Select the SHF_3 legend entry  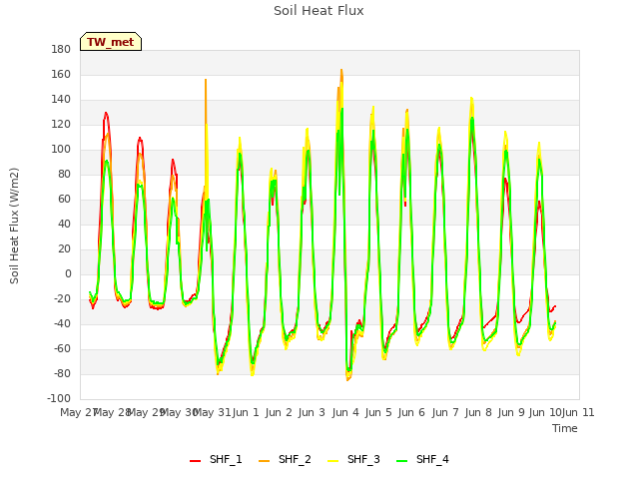click(x=353, y=459)
